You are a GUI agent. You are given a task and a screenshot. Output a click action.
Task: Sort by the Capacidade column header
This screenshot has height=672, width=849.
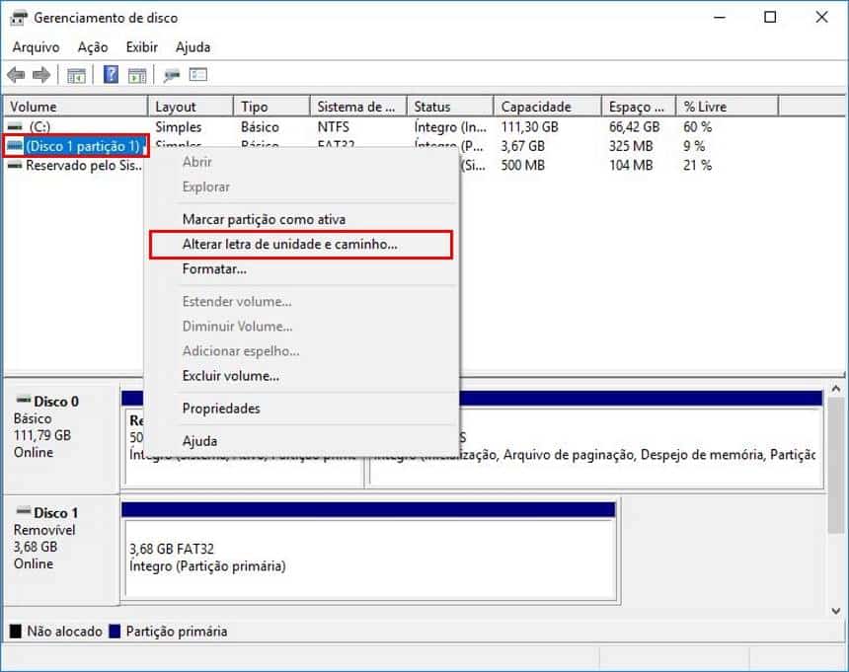pos(548,107)
